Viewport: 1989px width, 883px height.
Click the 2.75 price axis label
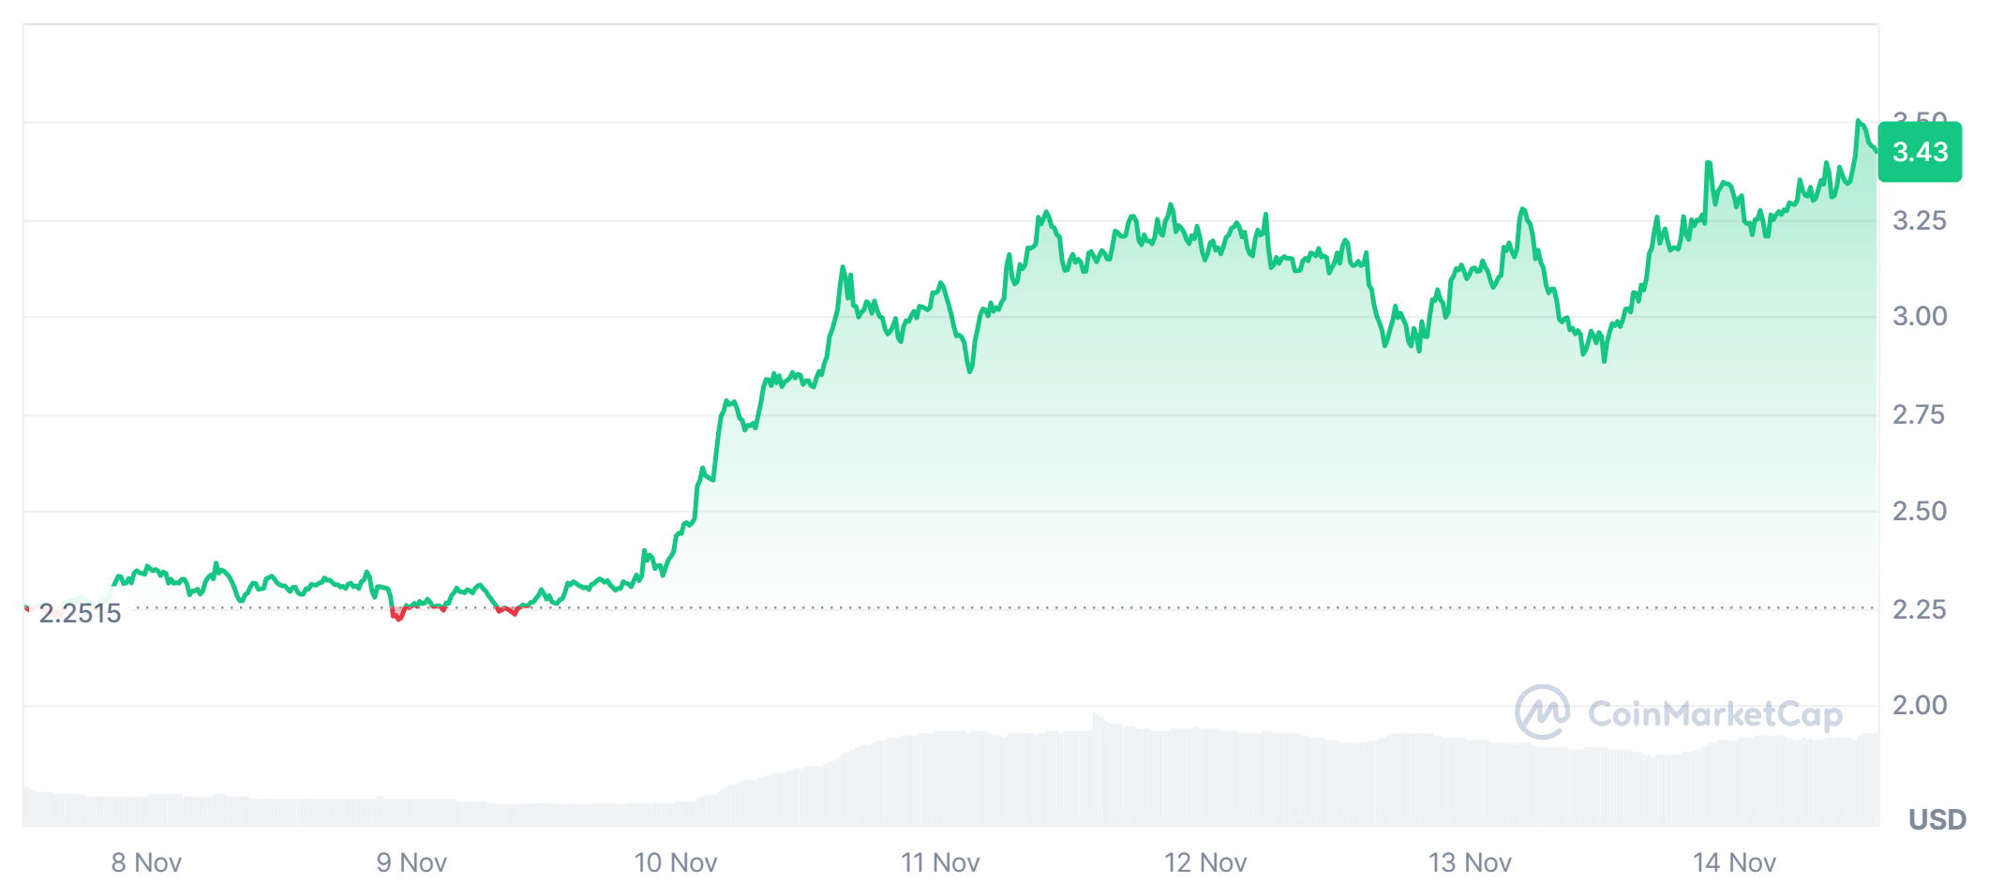1919,414
